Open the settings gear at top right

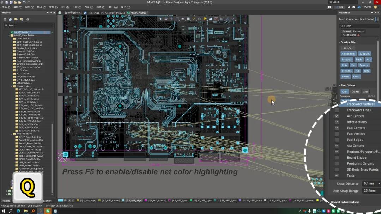(353, 7)
